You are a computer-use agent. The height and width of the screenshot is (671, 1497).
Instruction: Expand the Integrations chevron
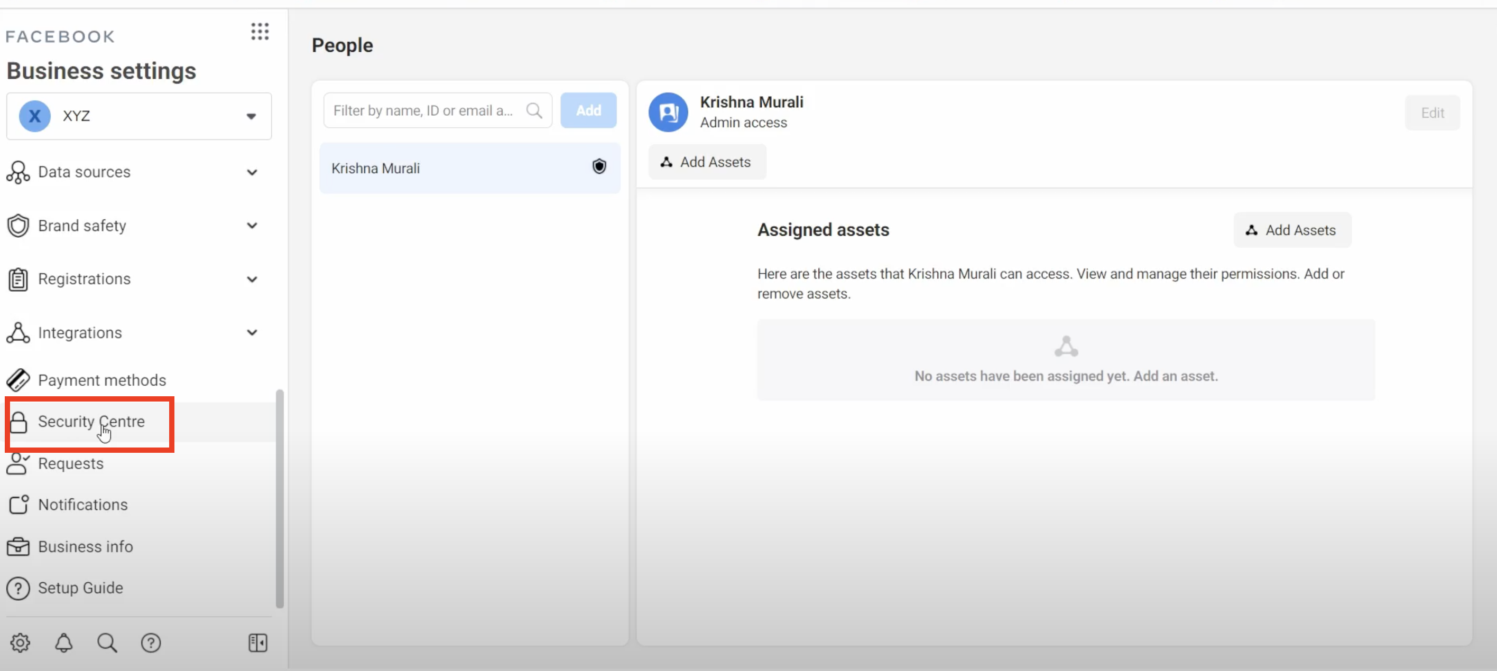[x=252, y=333]
